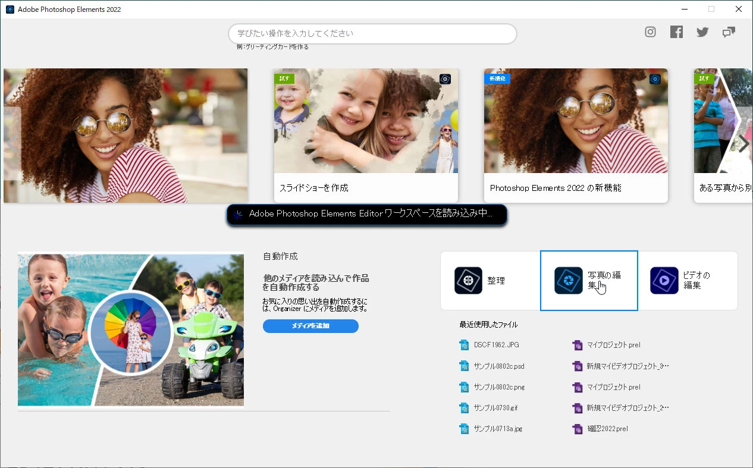Open large hero image of woman with sunglasses

click(125, 136)
